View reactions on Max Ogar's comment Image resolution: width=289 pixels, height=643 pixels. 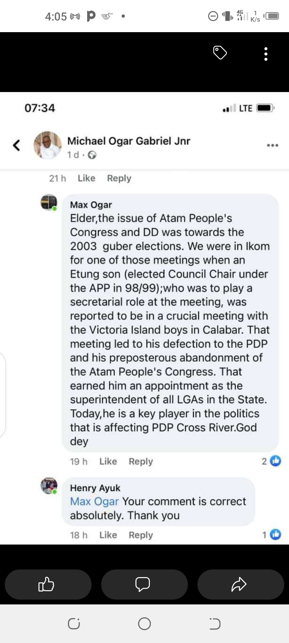pos(272,461)
